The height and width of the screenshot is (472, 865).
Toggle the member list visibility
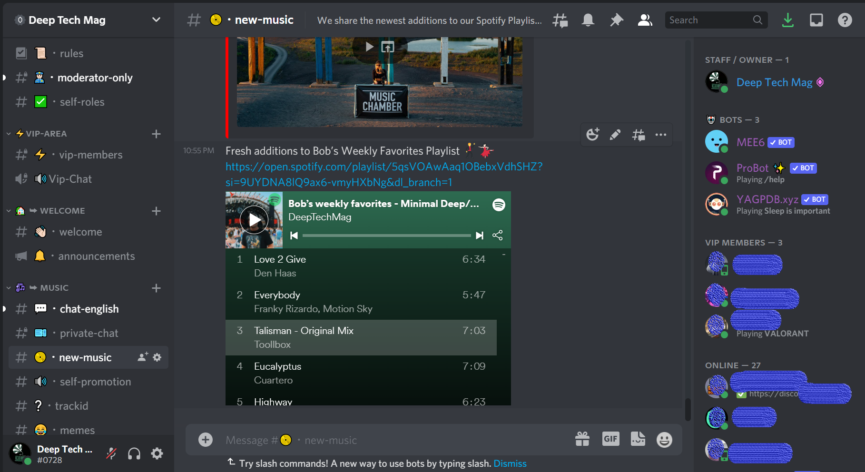[645, 20]
